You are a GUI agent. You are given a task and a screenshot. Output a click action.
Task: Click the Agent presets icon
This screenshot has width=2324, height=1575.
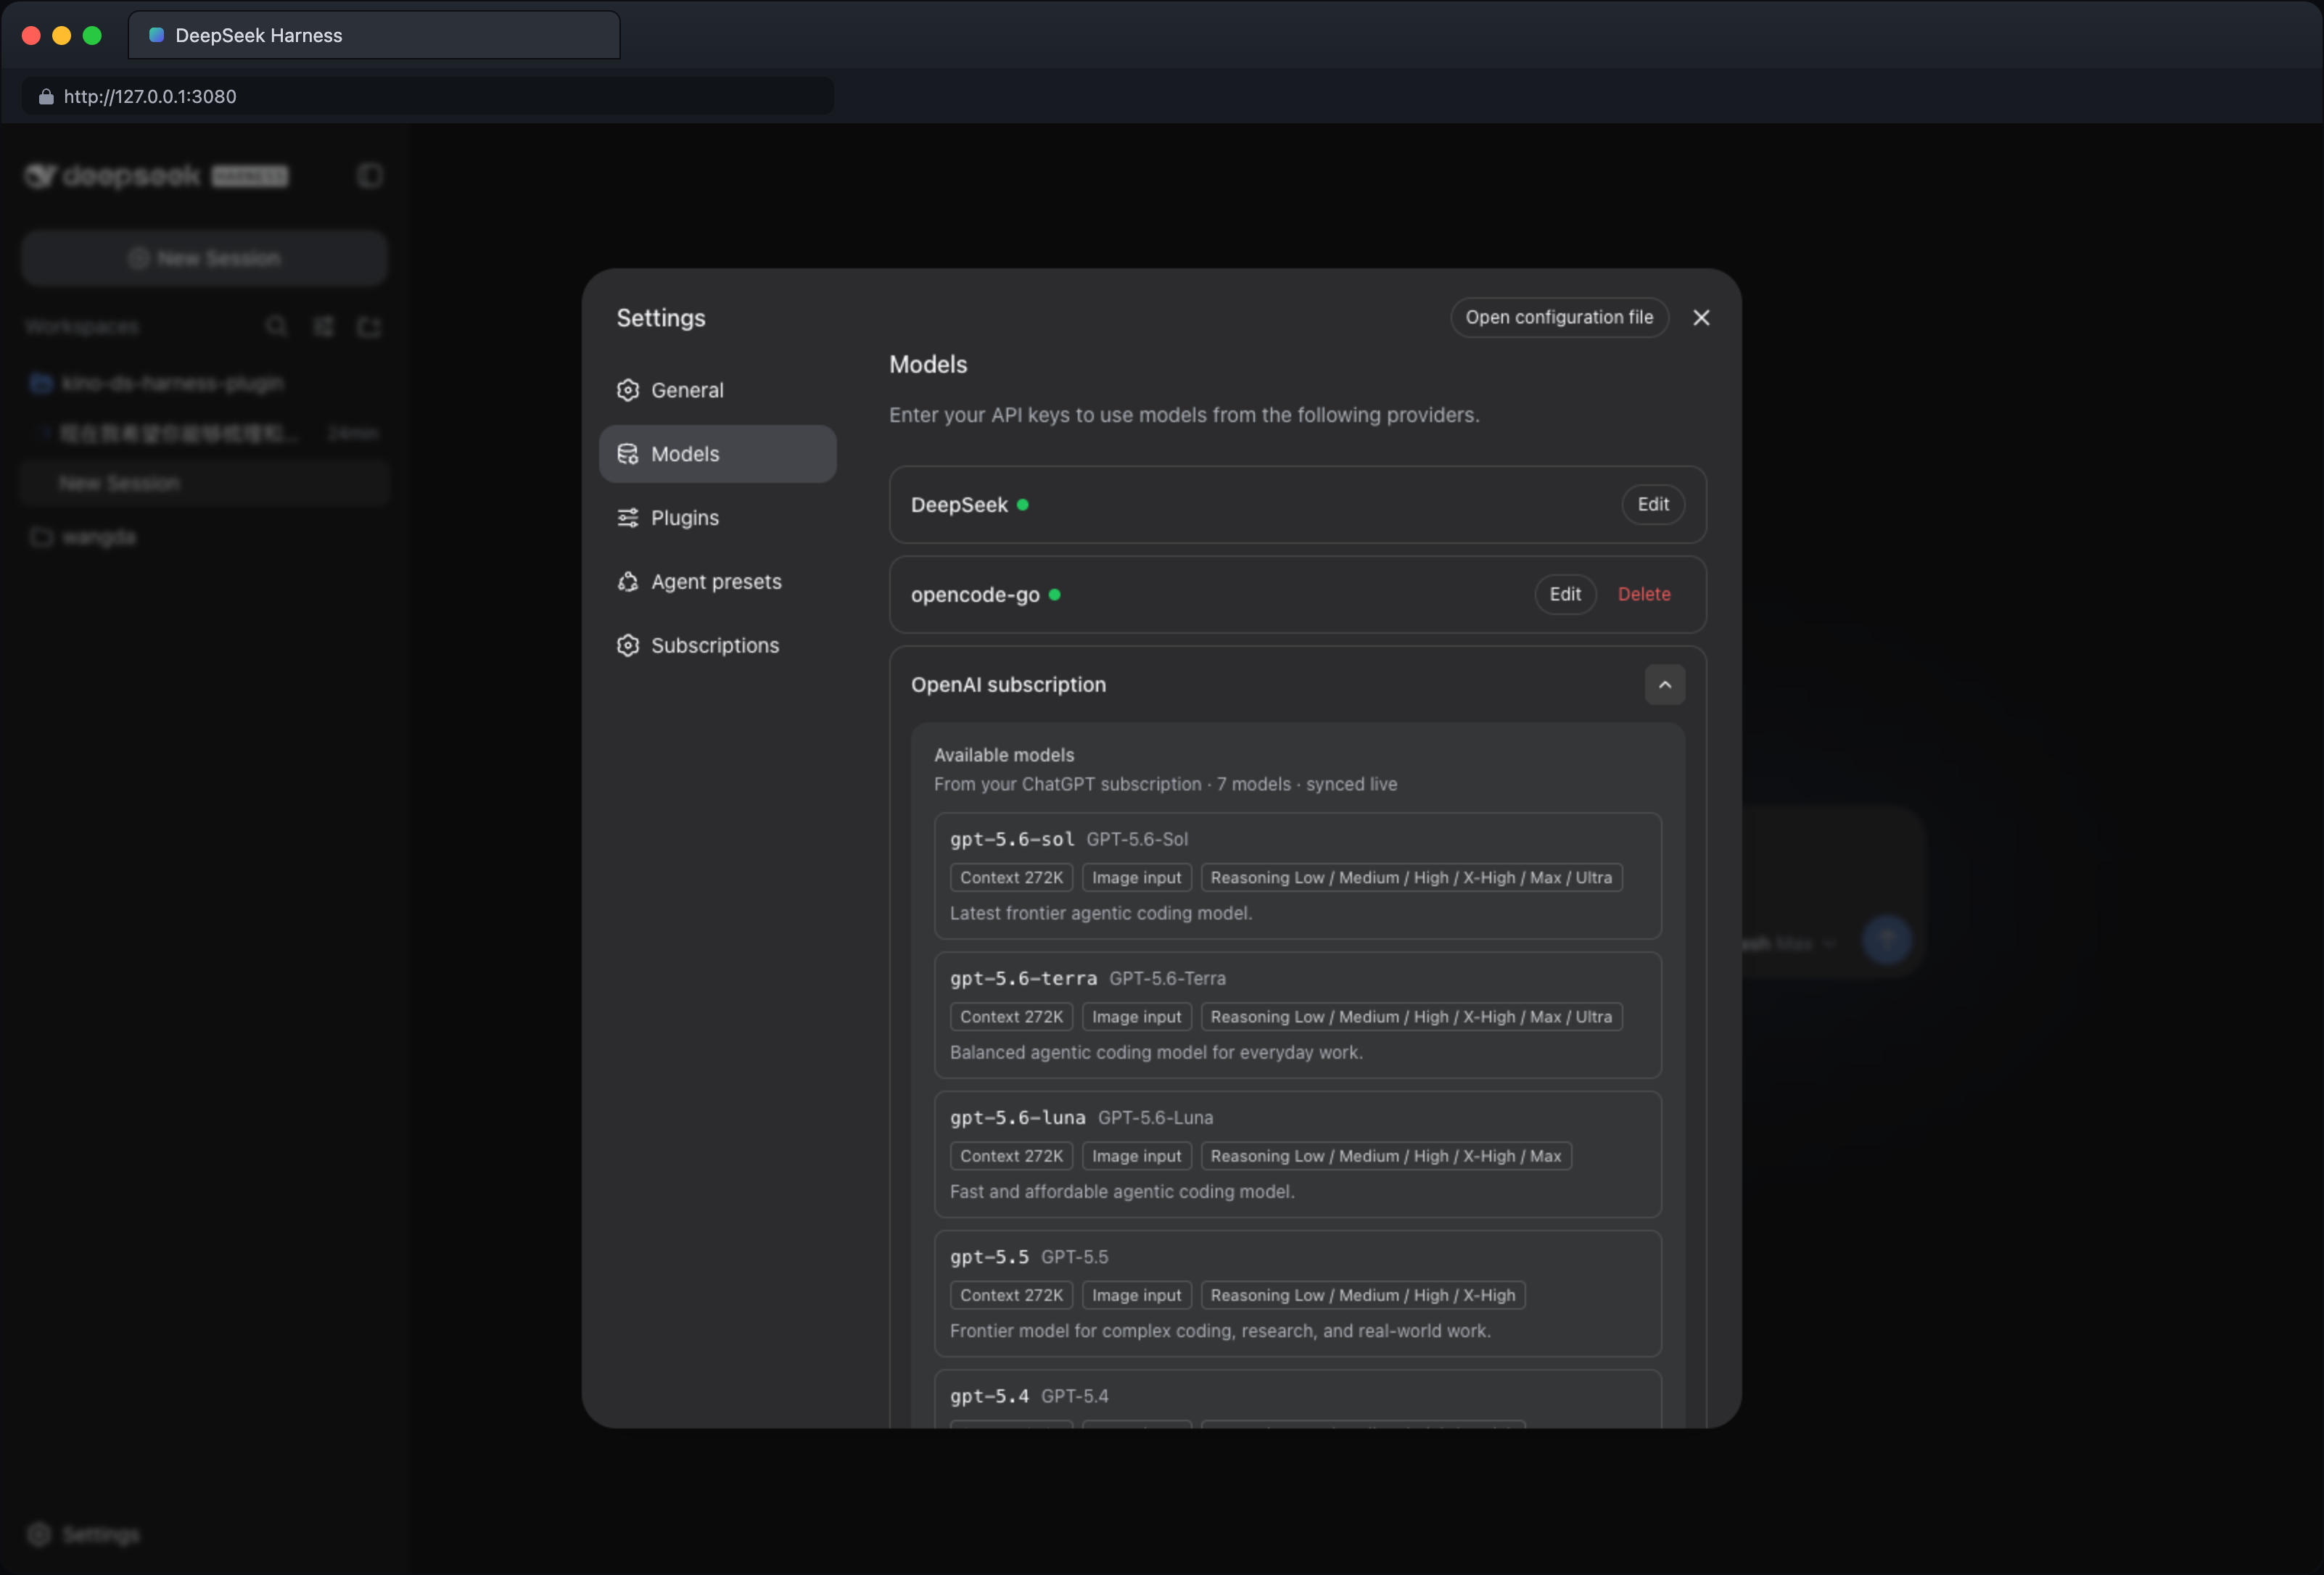[x=628, y=582]
